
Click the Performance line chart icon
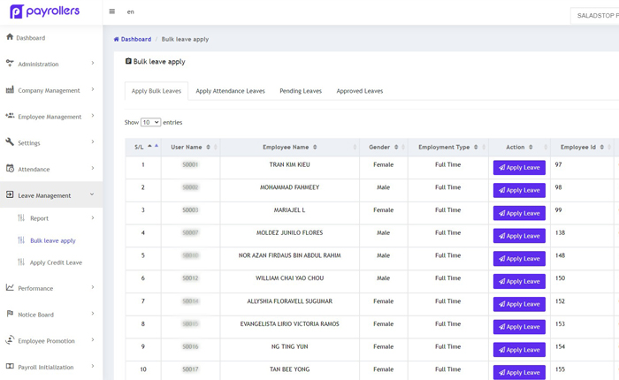(10, 287)
